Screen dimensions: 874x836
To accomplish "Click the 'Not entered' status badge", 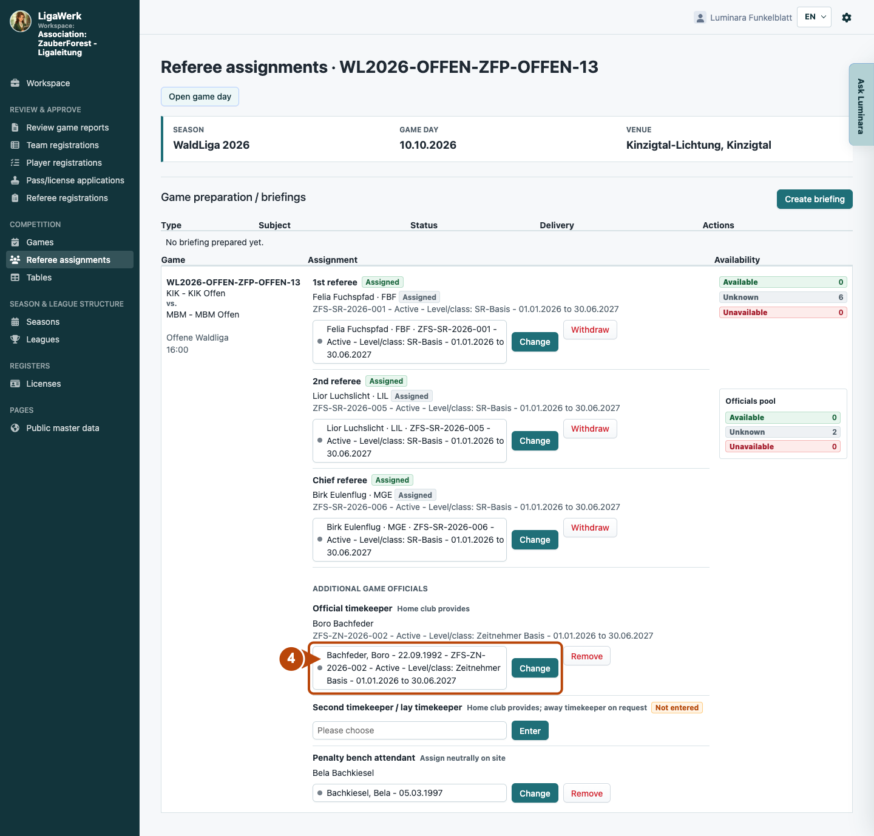I will point(677,708).
